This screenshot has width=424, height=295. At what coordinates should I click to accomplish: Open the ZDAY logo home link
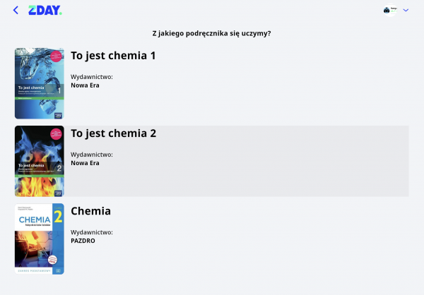click(45, 11)
